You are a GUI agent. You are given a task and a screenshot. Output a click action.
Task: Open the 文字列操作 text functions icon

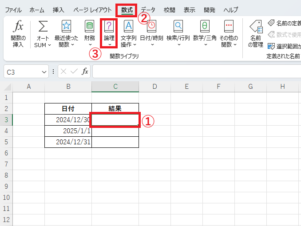(128, 26)
